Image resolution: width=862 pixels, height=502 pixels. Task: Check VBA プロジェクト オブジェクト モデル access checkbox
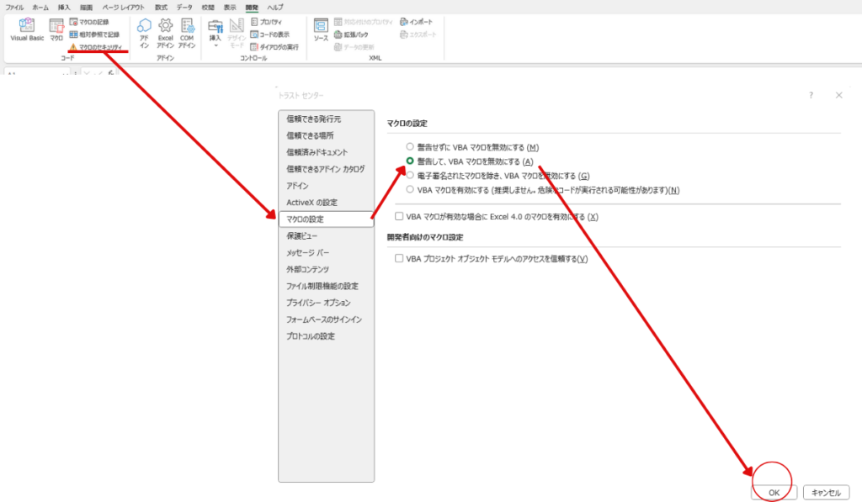(399, 259)
